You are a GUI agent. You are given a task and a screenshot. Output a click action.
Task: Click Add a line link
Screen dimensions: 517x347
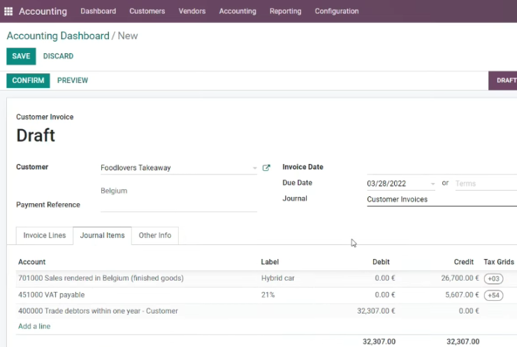click(x=34, y=326)
